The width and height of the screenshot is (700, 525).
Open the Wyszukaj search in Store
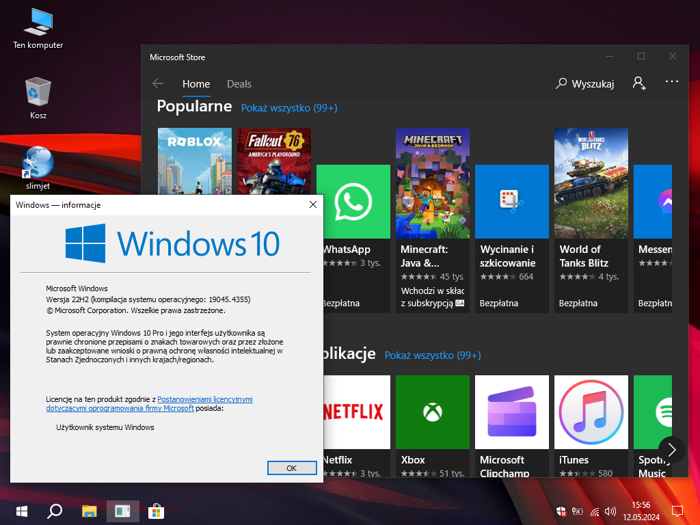[585, 83]
